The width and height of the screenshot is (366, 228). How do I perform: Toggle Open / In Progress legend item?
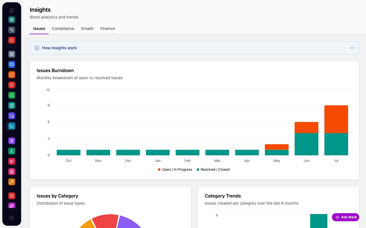point(175,170)
